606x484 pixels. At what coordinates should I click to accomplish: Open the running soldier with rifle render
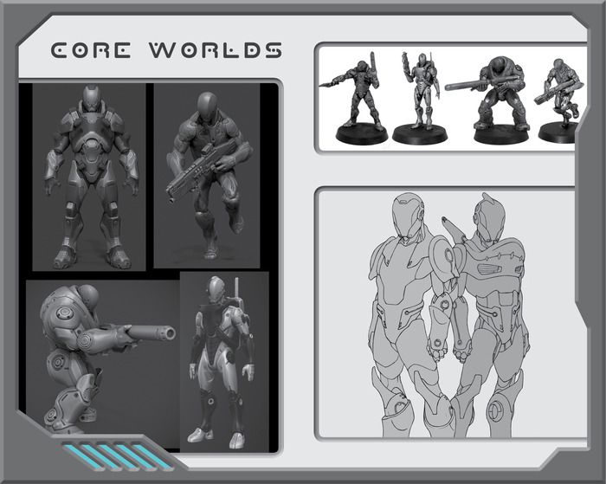pyautogui.click(x=207, y=175)
